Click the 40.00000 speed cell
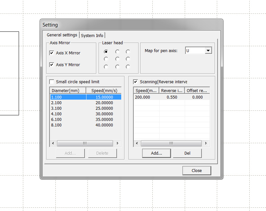Screen dimensions: 266x211 tap(104, 125)
